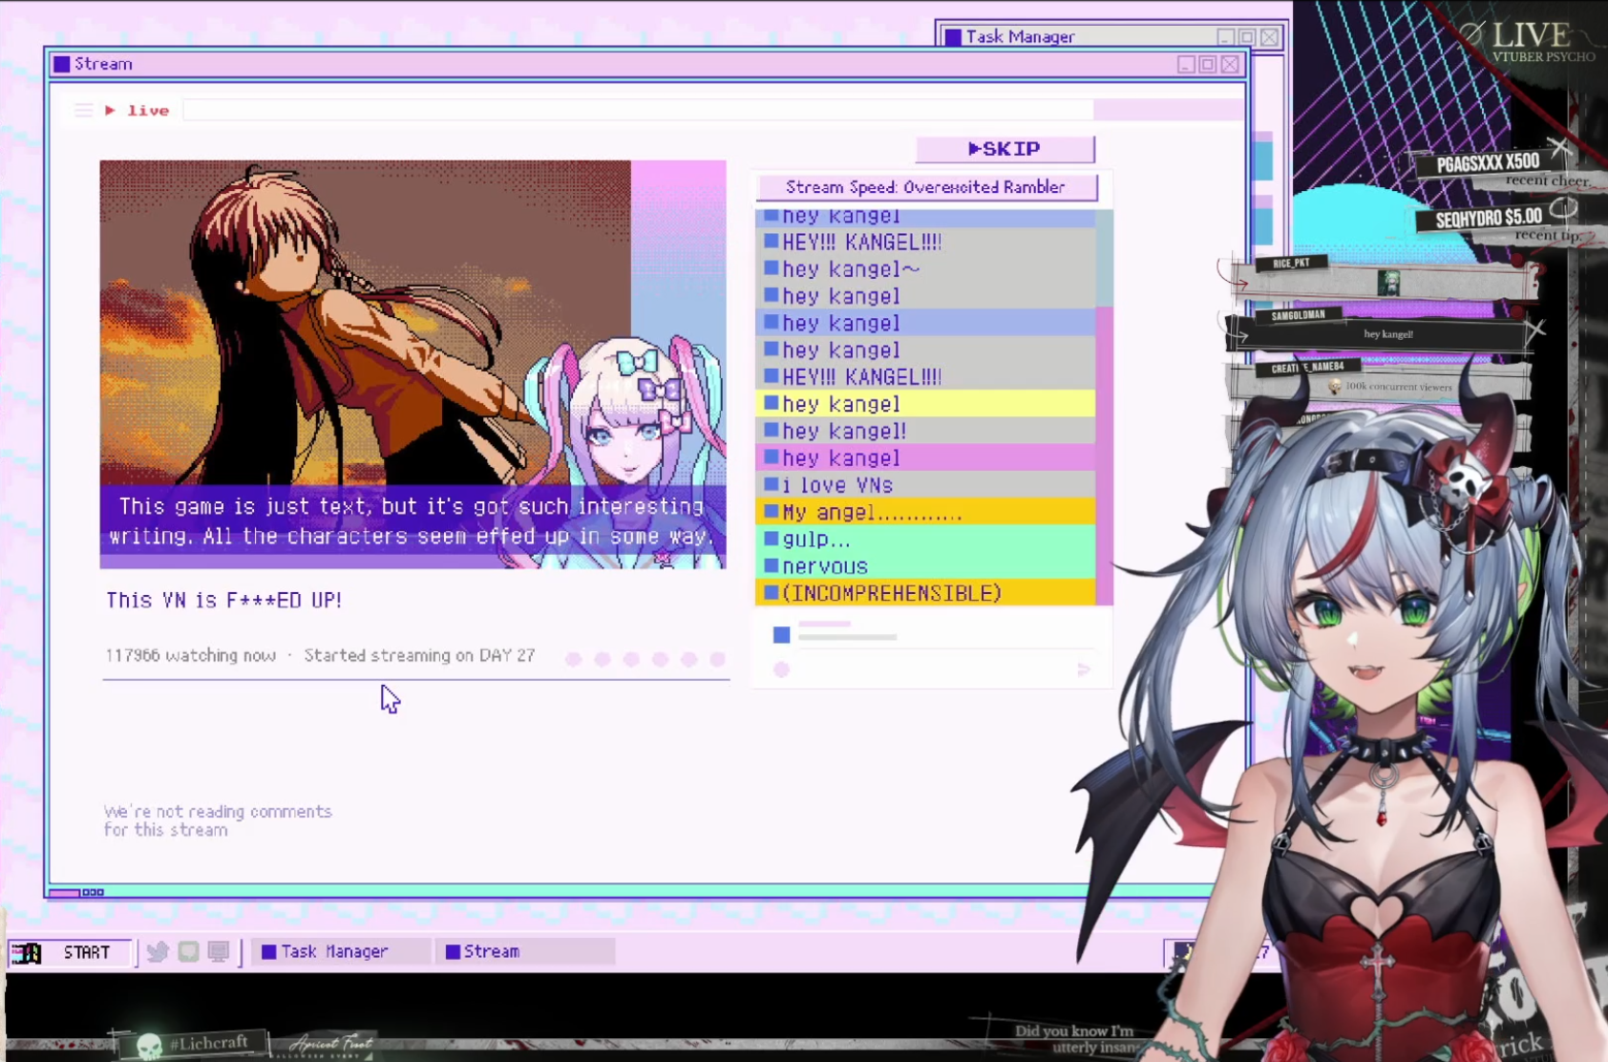Viewport: 1608px width, 1062px height.
Task: Open the Twitter bird icon in taskbar
Action: [158, 951]
